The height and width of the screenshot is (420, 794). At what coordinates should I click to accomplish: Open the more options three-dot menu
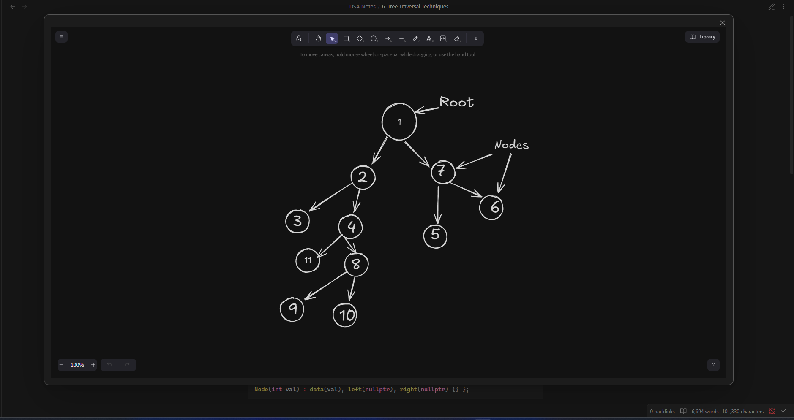pyautogui.click(x=783, y=7)
